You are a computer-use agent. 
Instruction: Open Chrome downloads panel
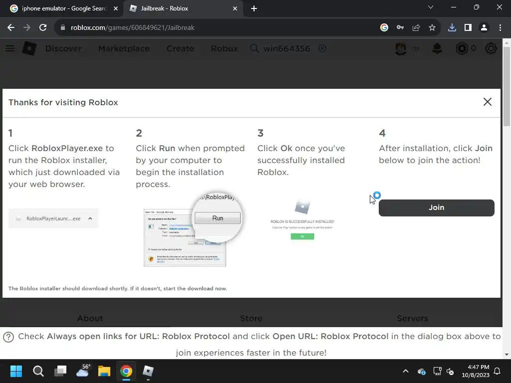click(452, 28)
